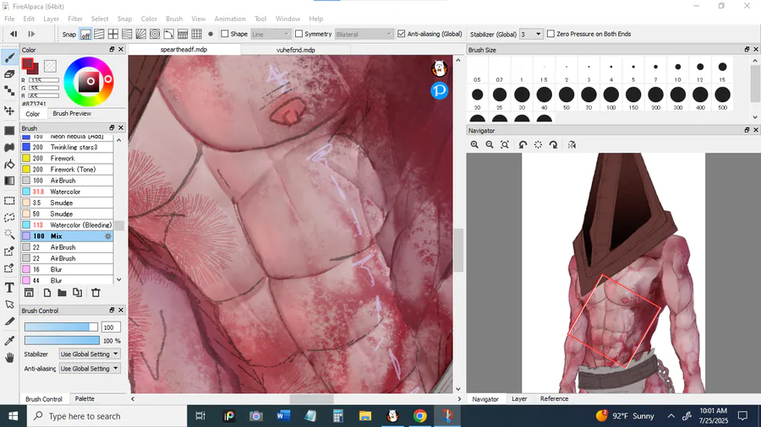Open the brush folder icon
This screenshot has width=761, height=427.
tap(62, 293)
